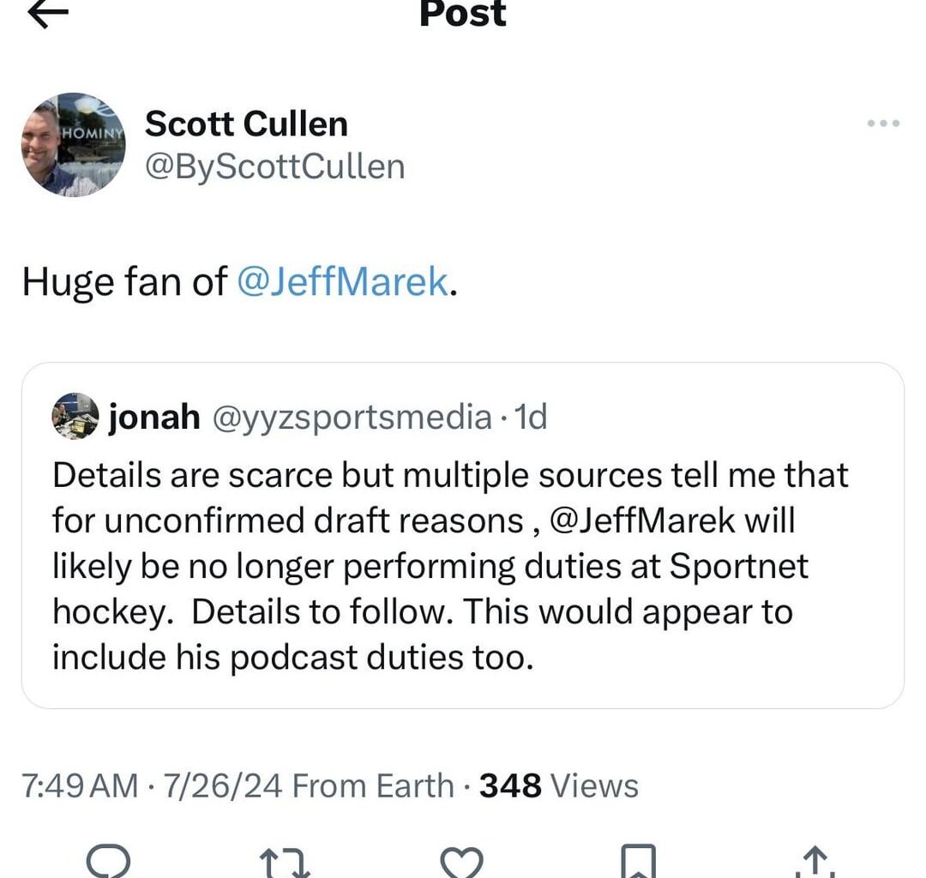The height and width of the screenshot is (878, 926).
Task: Open the 1d timestamp on jonah's post
Action: tap(533, 418)
